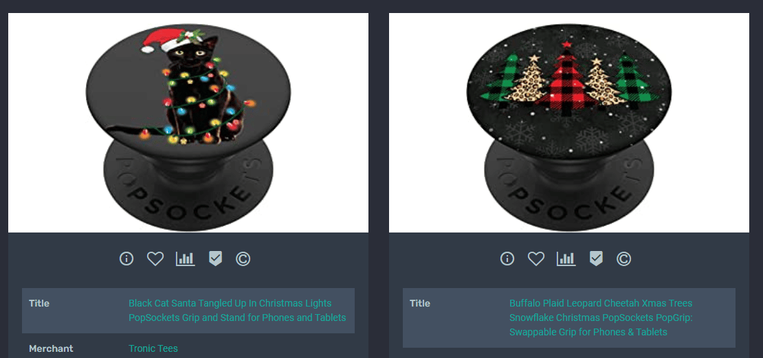Click the Title label in Black Cat card
The height and width of the screenshot is (358, 763).
click(39, 303)
